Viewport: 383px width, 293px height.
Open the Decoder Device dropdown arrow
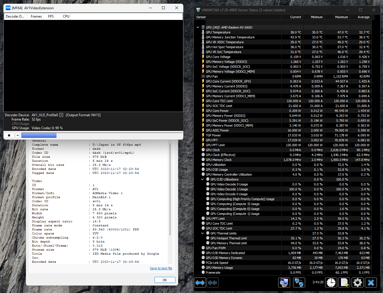click(x=61, y=115)
